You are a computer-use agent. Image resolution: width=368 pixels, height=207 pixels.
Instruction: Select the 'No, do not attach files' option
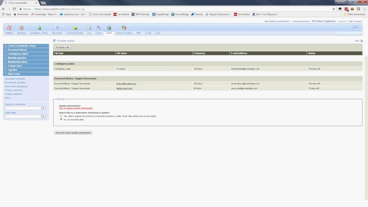(x=61, y=119)
